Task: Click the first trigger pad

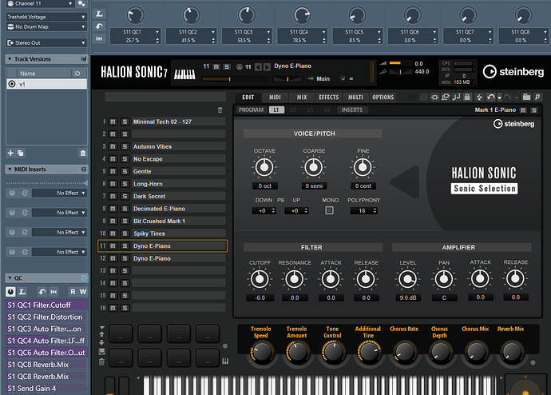Action: tap(121, 333)
